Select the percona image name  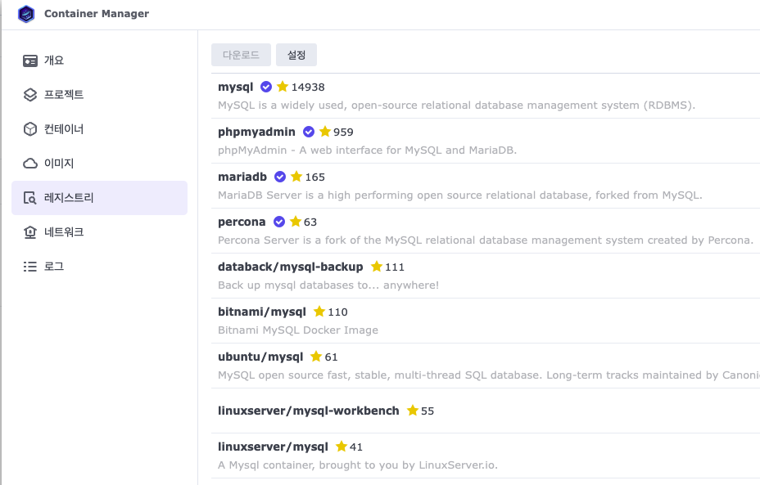pyautogui.click(x=242, y=222)
